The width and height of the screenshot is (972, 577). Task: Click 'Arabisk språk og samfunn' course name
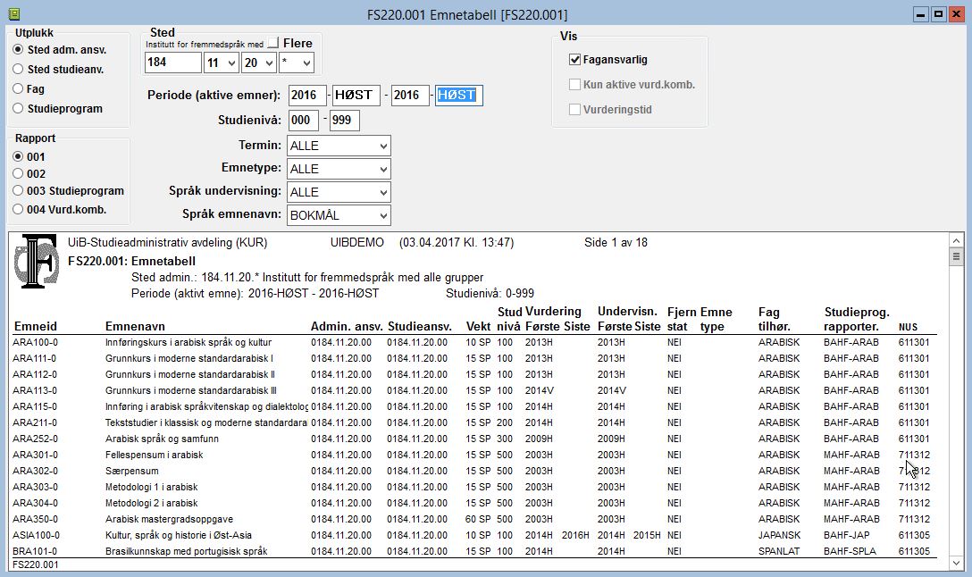[162, 439]
